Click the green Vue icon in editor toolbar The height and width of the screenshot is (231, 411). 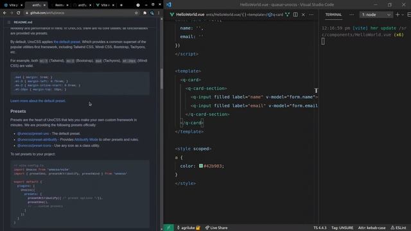tap(288, 15)
